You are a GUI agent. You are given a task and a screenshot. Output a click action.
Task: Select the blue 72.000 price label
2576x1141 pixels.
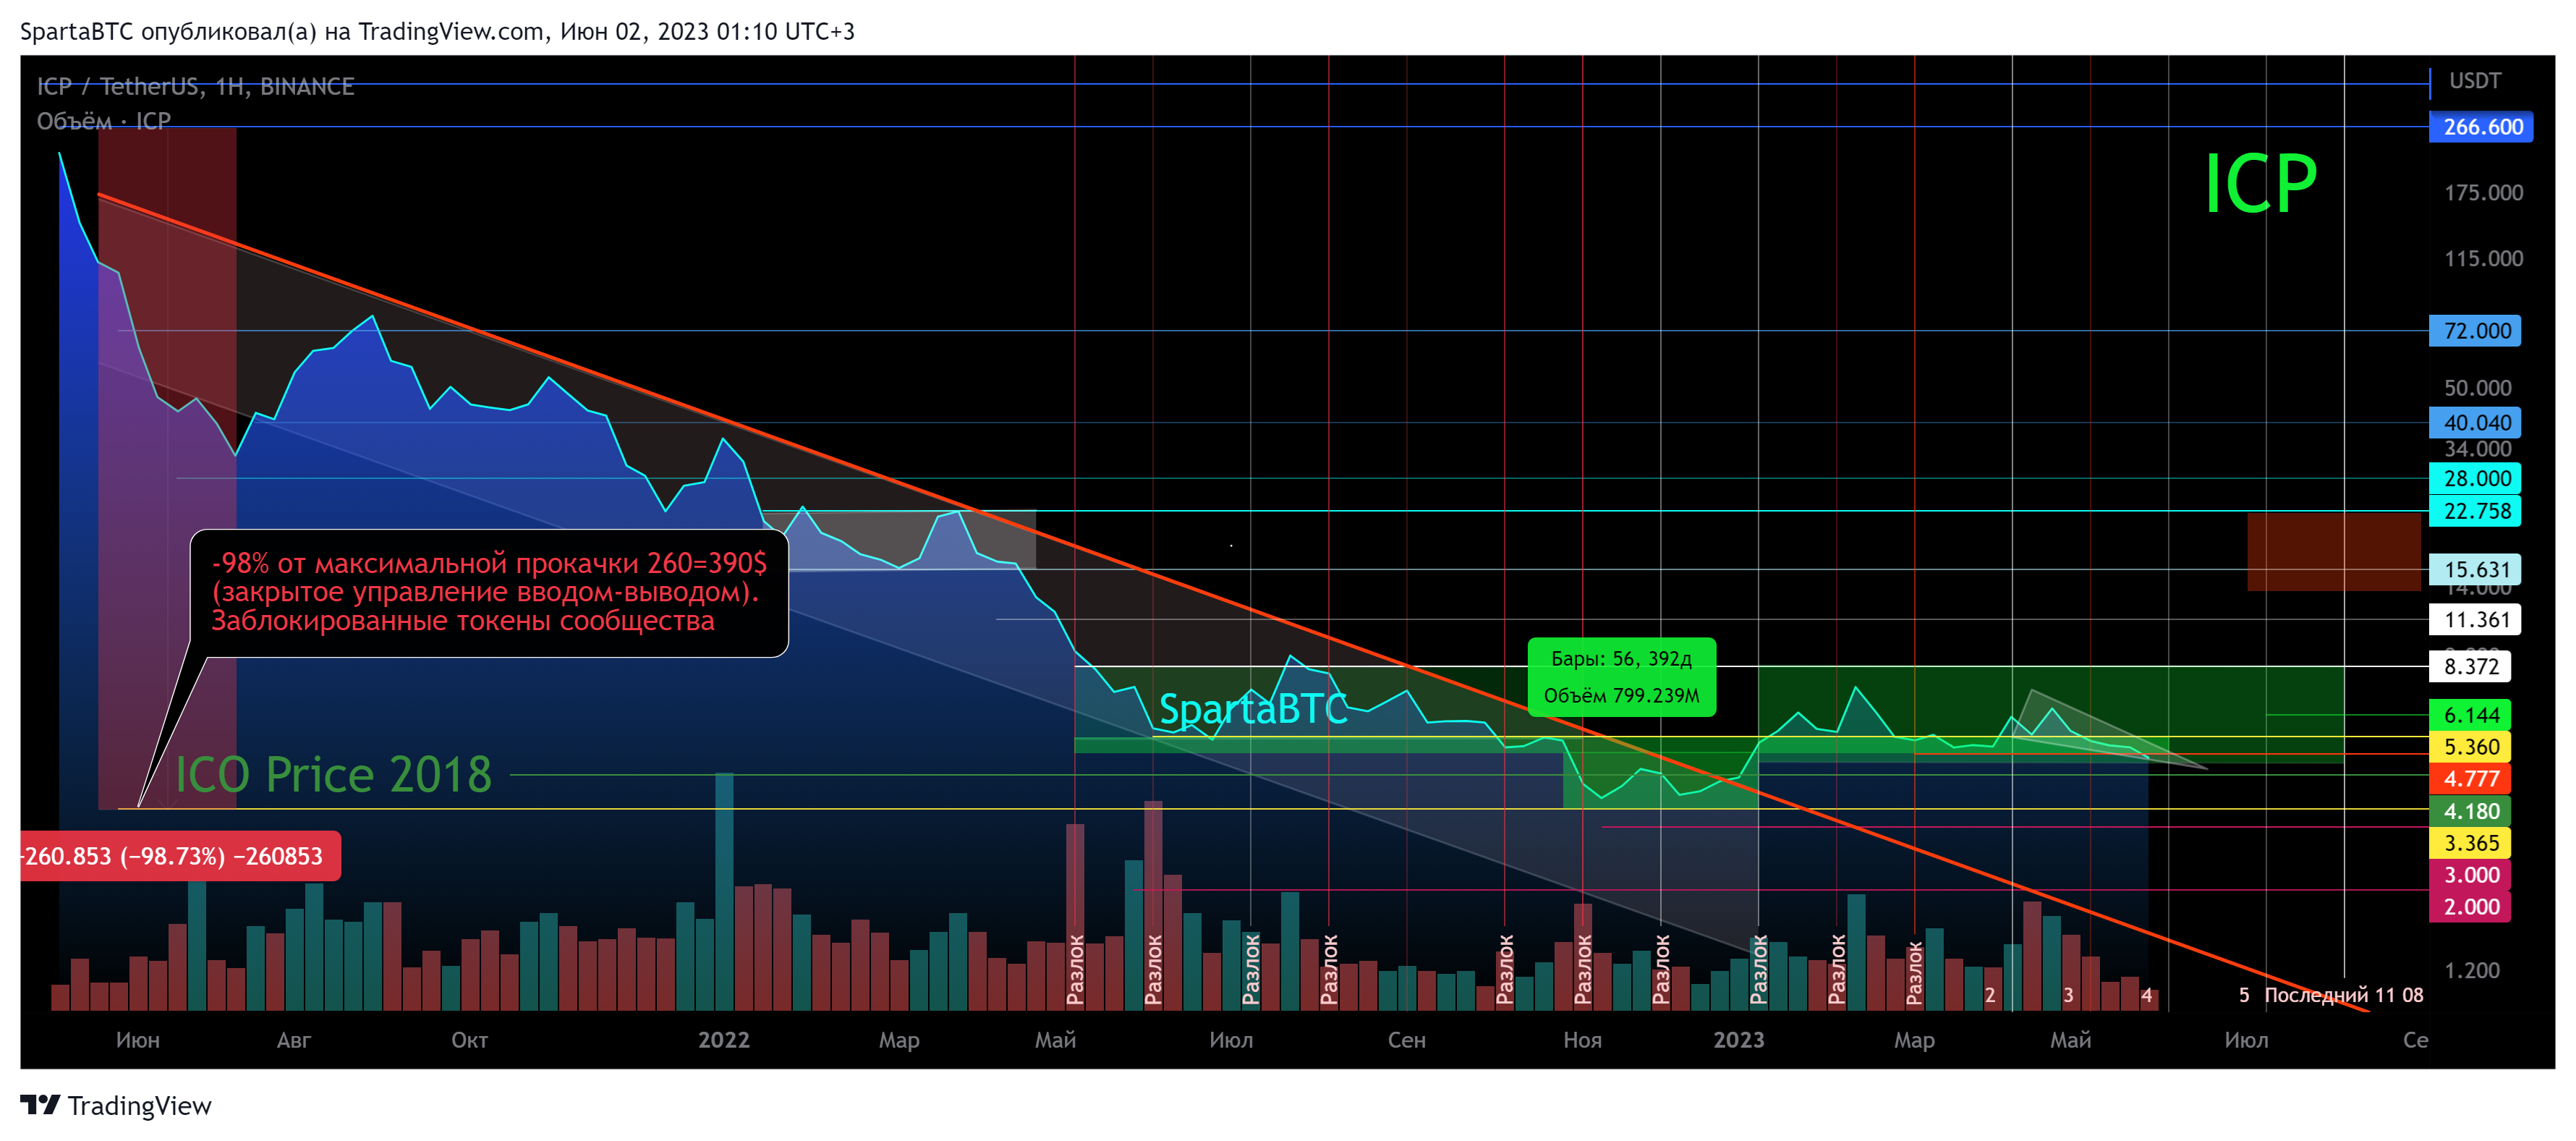(2475, 331)
